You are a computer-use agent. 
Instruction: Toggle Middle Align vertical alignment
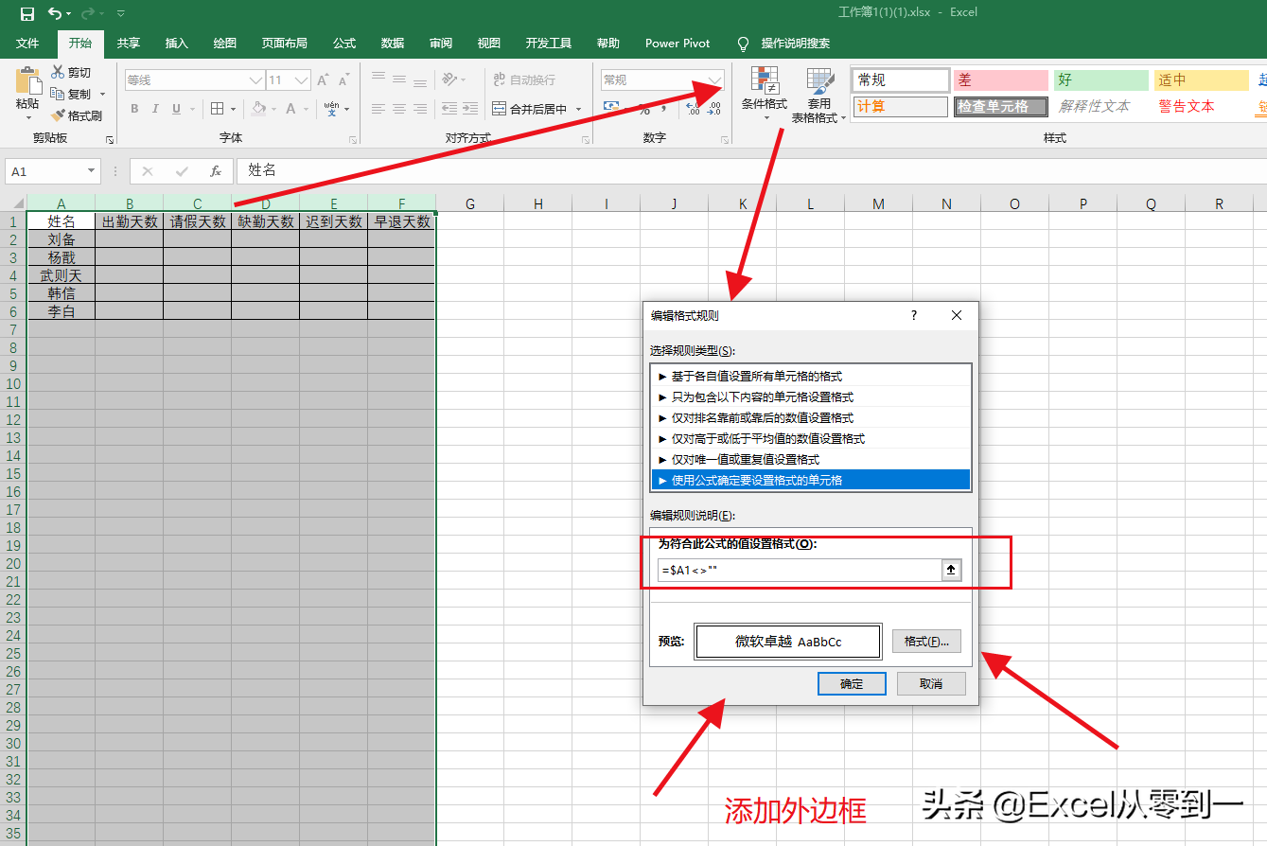tap(399, 80)
